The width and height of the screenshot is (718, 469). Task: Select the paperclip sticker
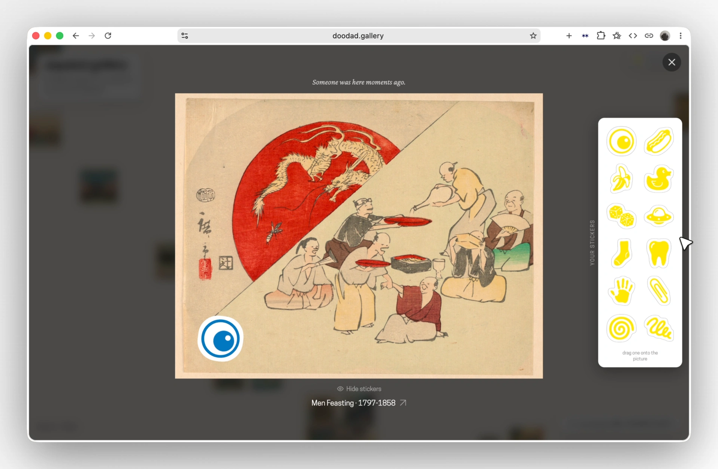[x=659, y=291]
